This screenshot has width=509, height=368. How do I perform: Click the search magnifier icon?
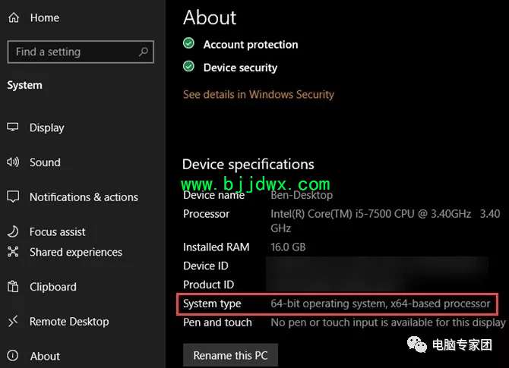click(143, 52)
